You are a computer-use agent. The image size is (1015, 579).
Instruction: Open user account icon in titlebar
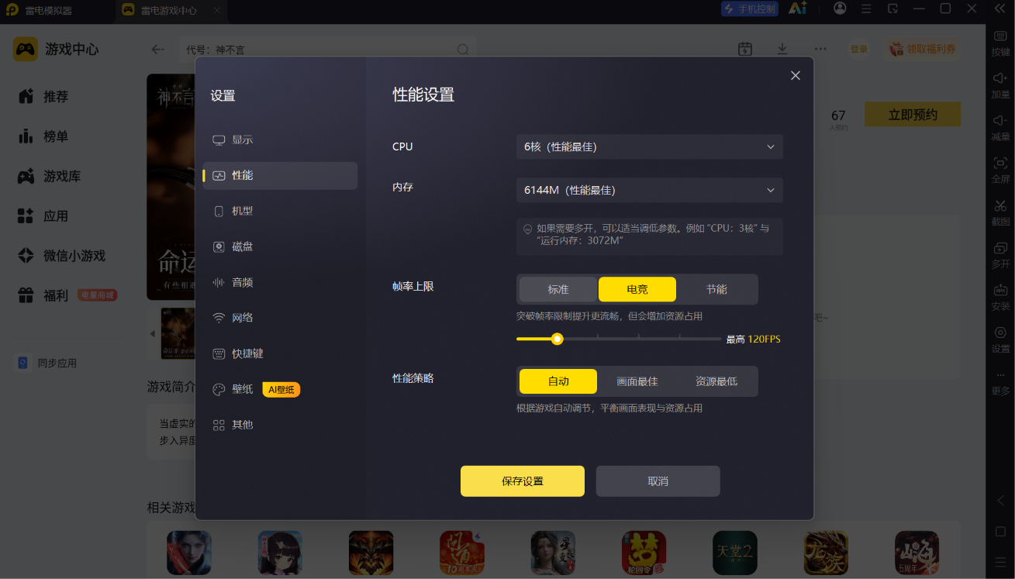click(840, 9)
